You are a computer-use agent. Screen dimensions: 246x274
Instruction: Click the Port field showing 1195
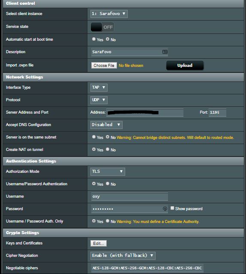(217, 112)
